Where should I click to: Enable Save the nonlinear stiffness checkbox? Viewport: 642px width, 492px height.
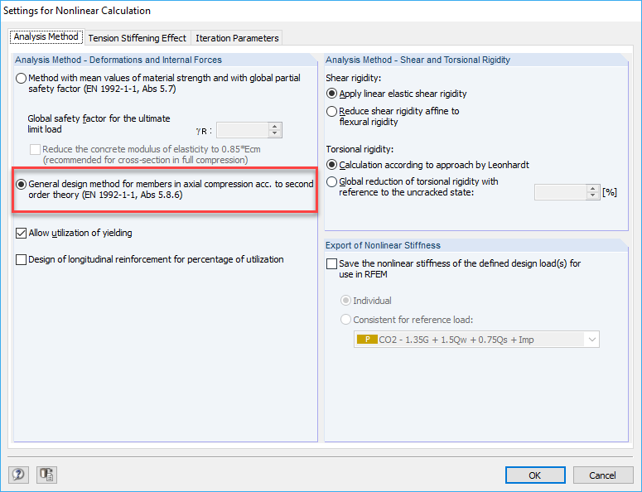[x=333, y=263]
